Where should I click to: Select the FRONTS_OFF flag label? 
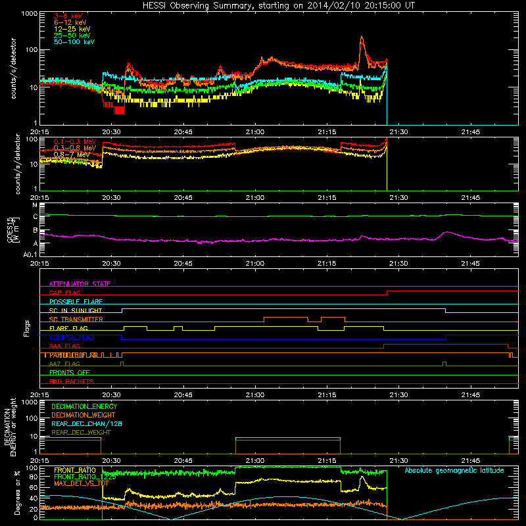[70, 372]
